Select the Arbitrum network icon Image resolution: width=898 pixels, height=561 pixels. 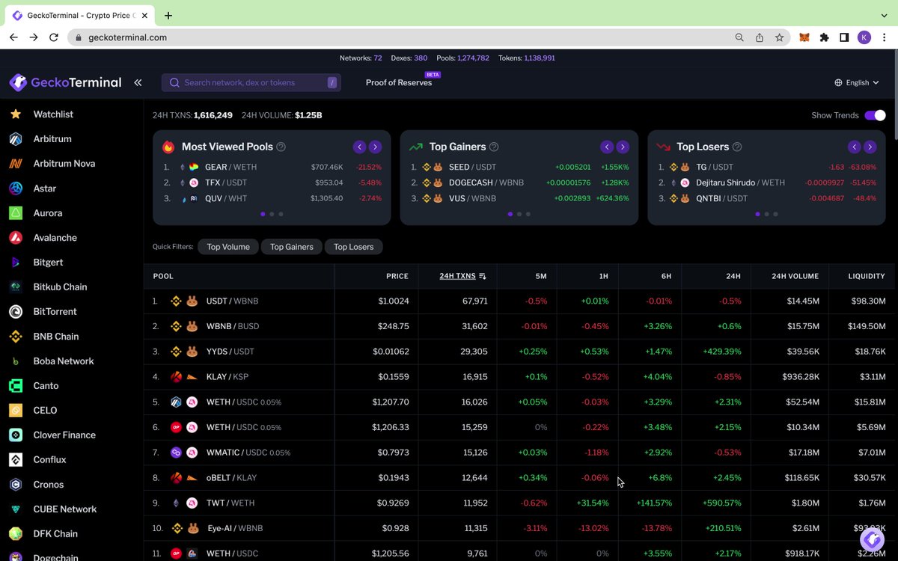(x=16, y=139)
